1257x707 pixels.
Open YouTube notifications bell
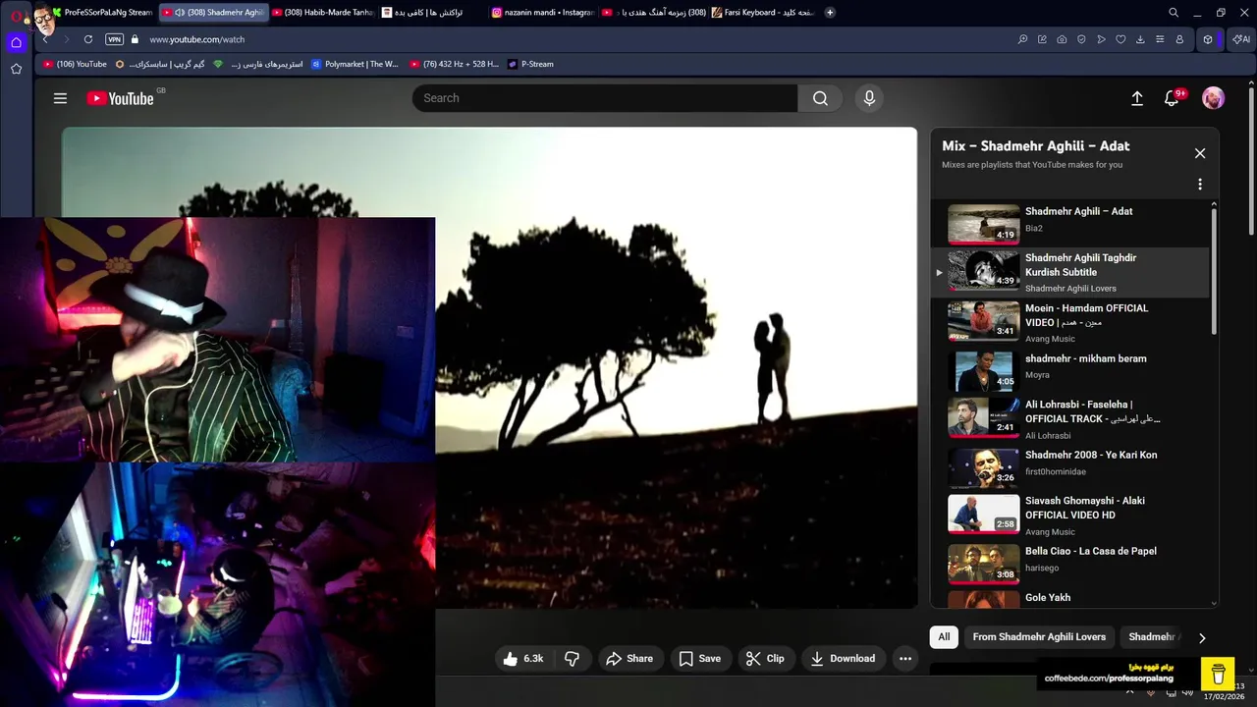coord(1172,98)
